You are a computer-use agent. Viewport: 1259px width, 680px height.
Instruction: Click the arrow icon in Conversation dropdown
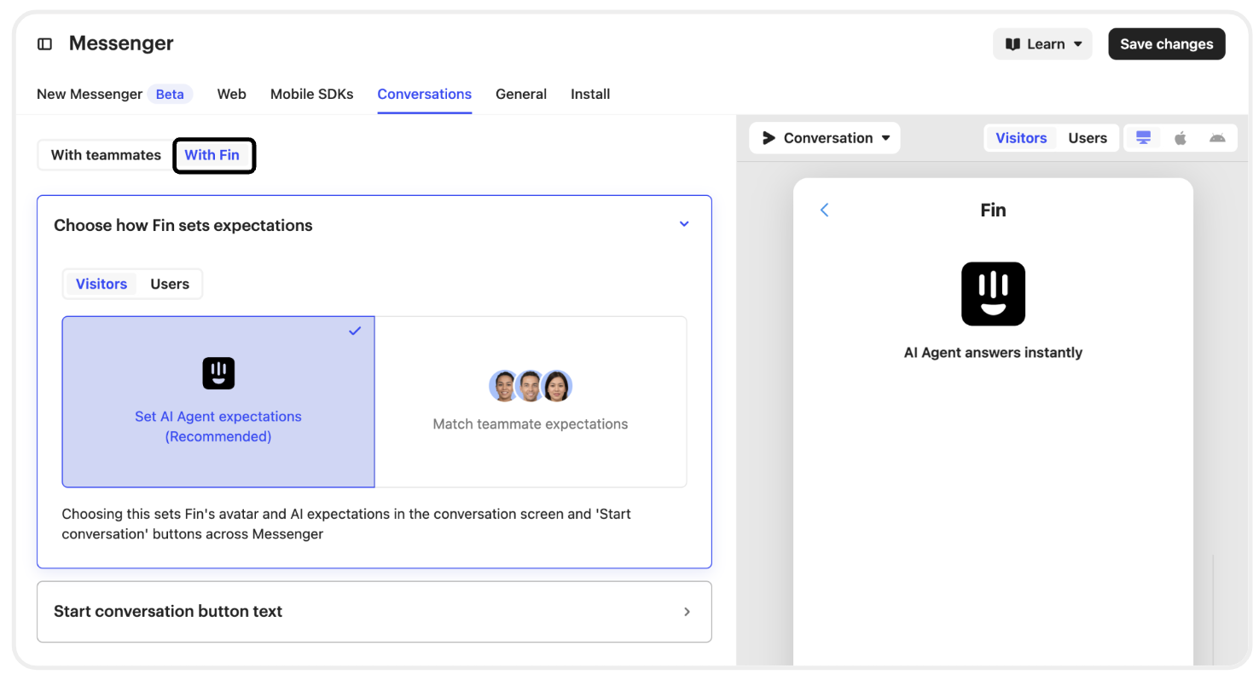[x=769, y=138]
